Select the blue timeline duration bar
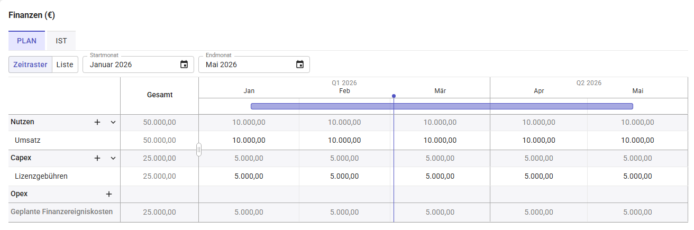This screenshot has height=230, width=694. coord(442,106)
